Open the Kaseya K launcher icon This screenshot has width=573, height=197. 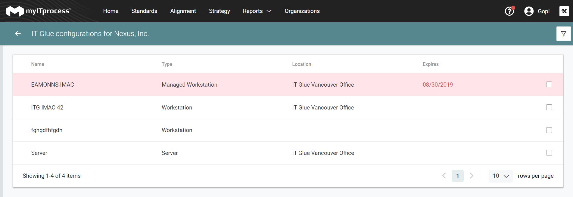click(564, 11)
